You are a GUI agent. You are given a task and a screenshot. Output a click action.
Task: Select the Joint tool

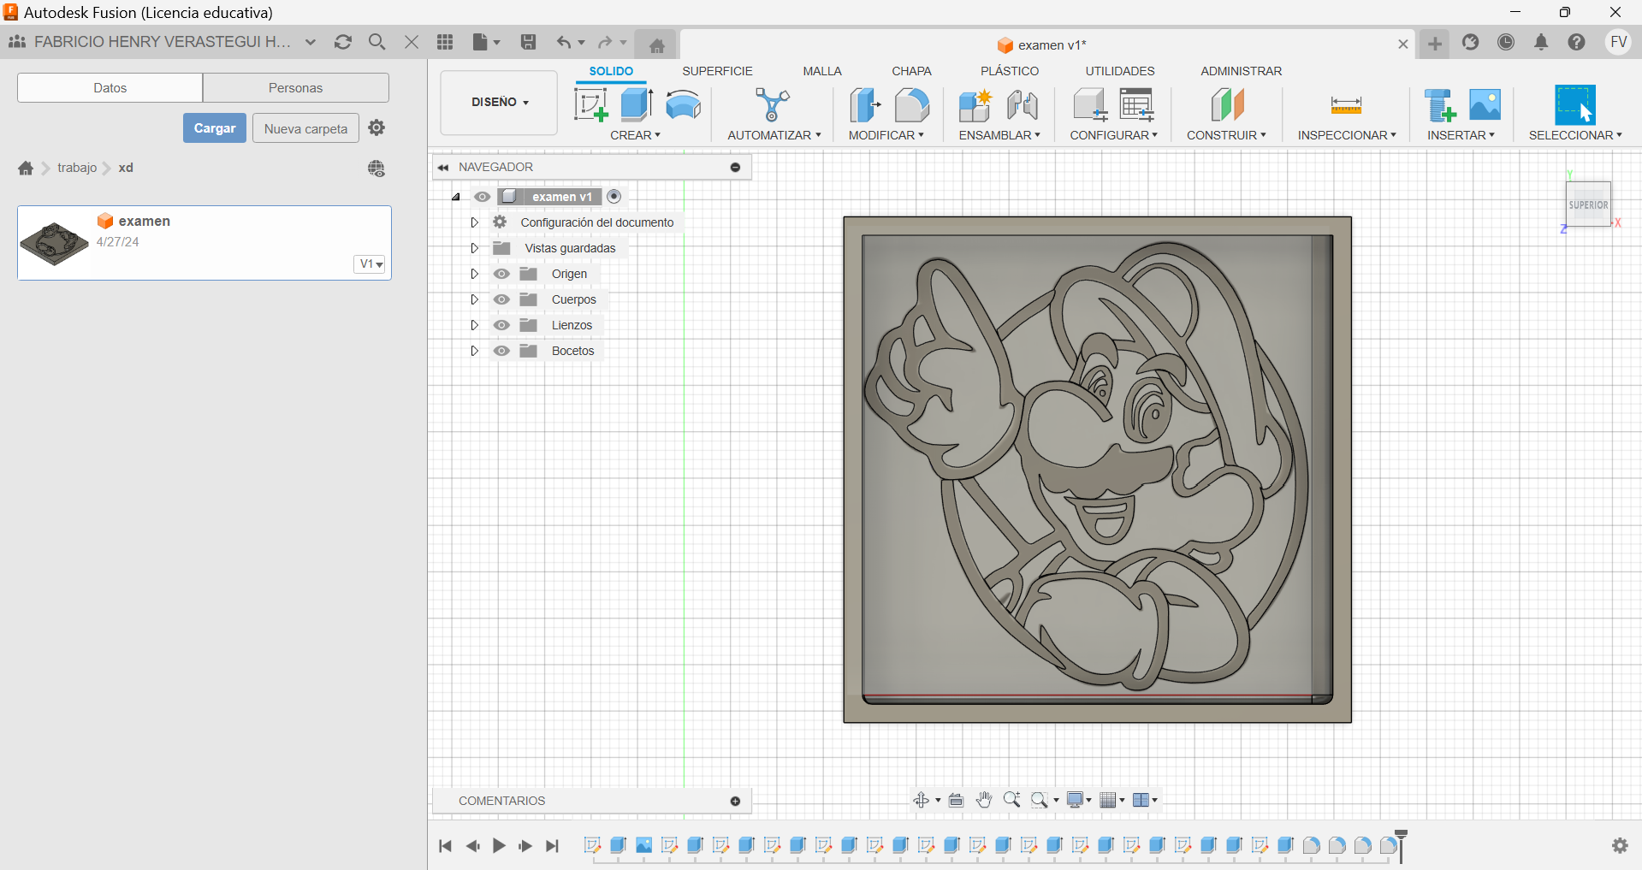[x=1022, y=105]
